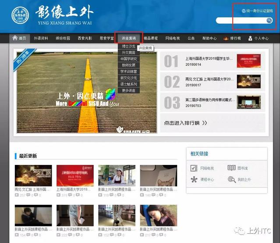Click the icon beside 统一身份认证登陆

click(x=244, y=11)
